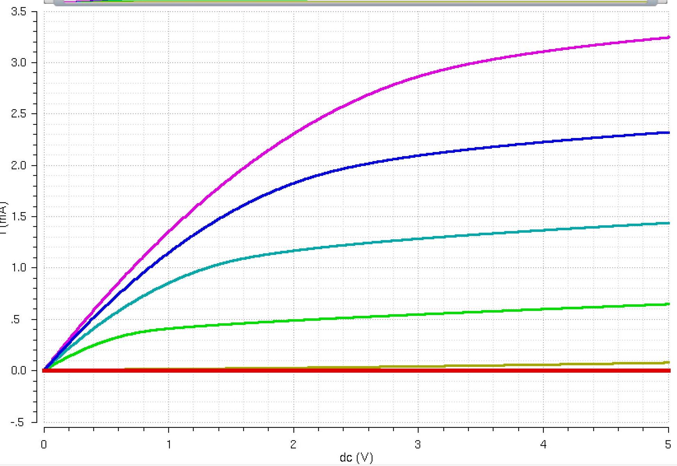This screenshot has height=466, width=677.
Task: Click the y-axis tick label '0.0'
Action: coord(18,371)
